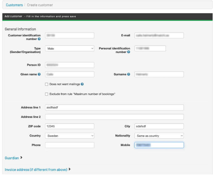The image size is (214, 175).
Task: Open the Nationality dropdown
Action: pyautogui.click(x=159, y=136)
